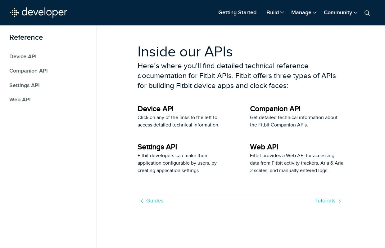Click the Web API description about Aria scales

coord(297,163)
